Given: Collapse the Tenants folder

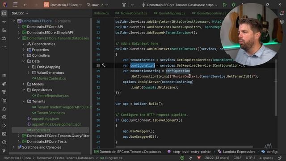Looking at the screenshot, I should pos(24,102).
